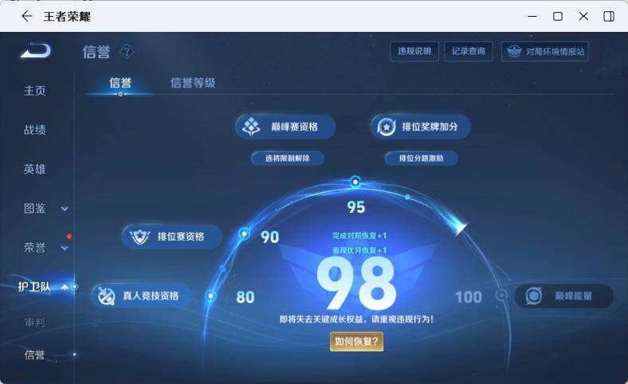Screen dimensions: 628x384
Task: Select the 巅峰能量 benefit label
Action: point(573,296)
